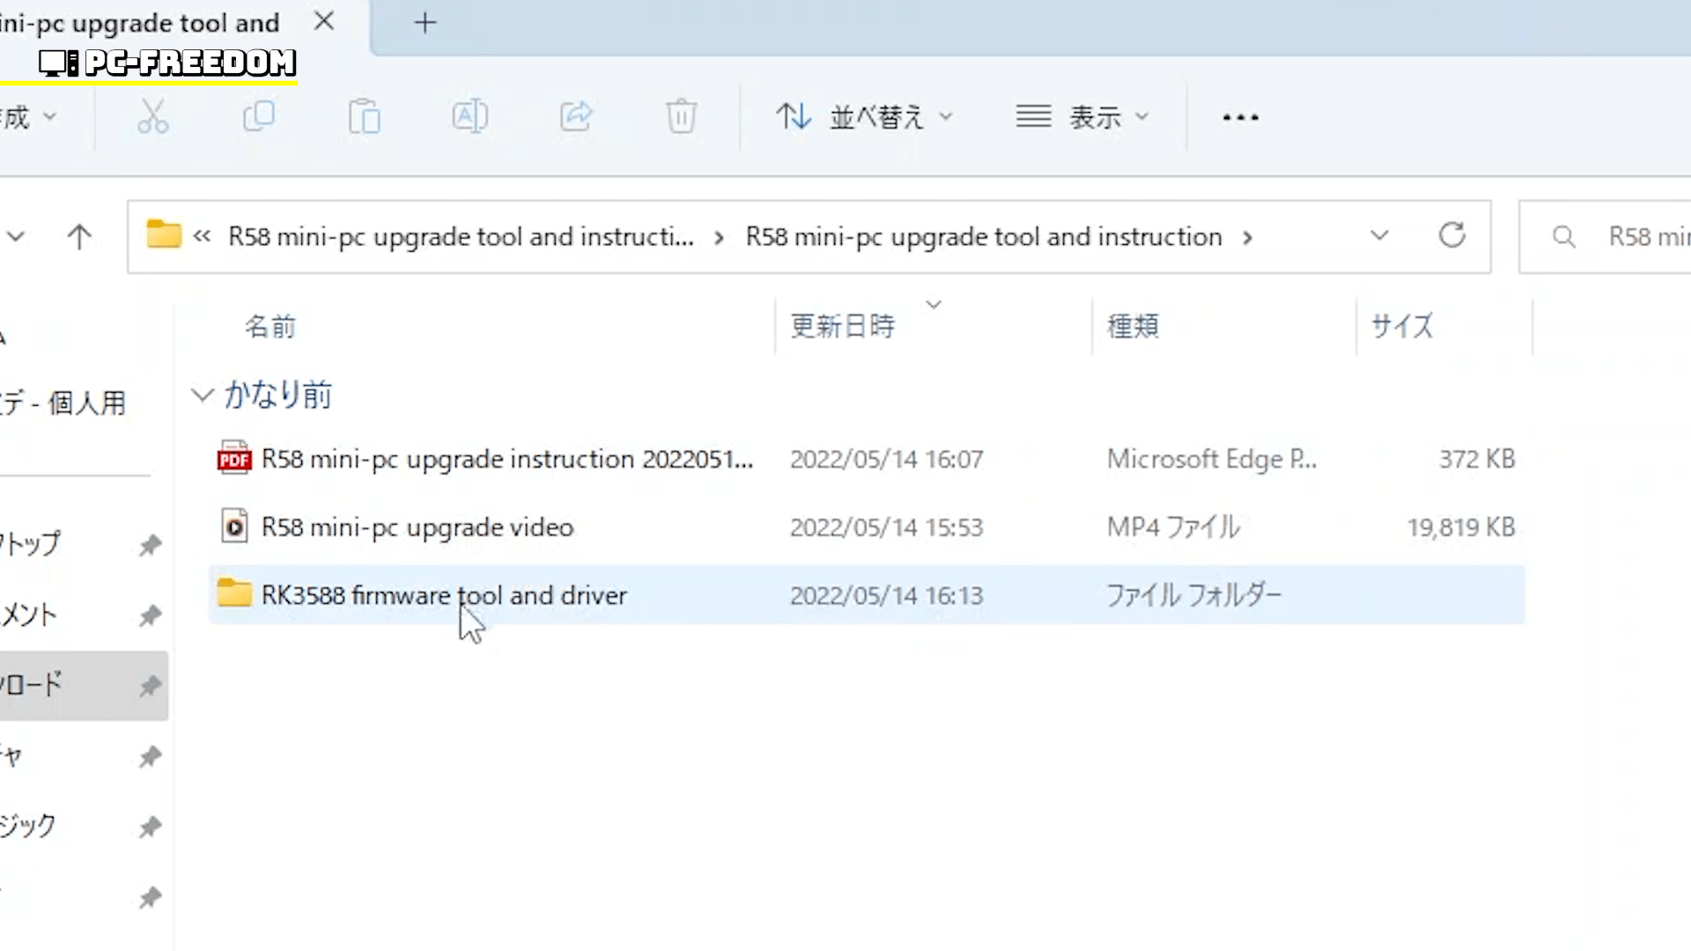Open the 並べ替え sort dropdown
Image resolution: width=1691 pixels, height=951 pixels.
(865, 116)
